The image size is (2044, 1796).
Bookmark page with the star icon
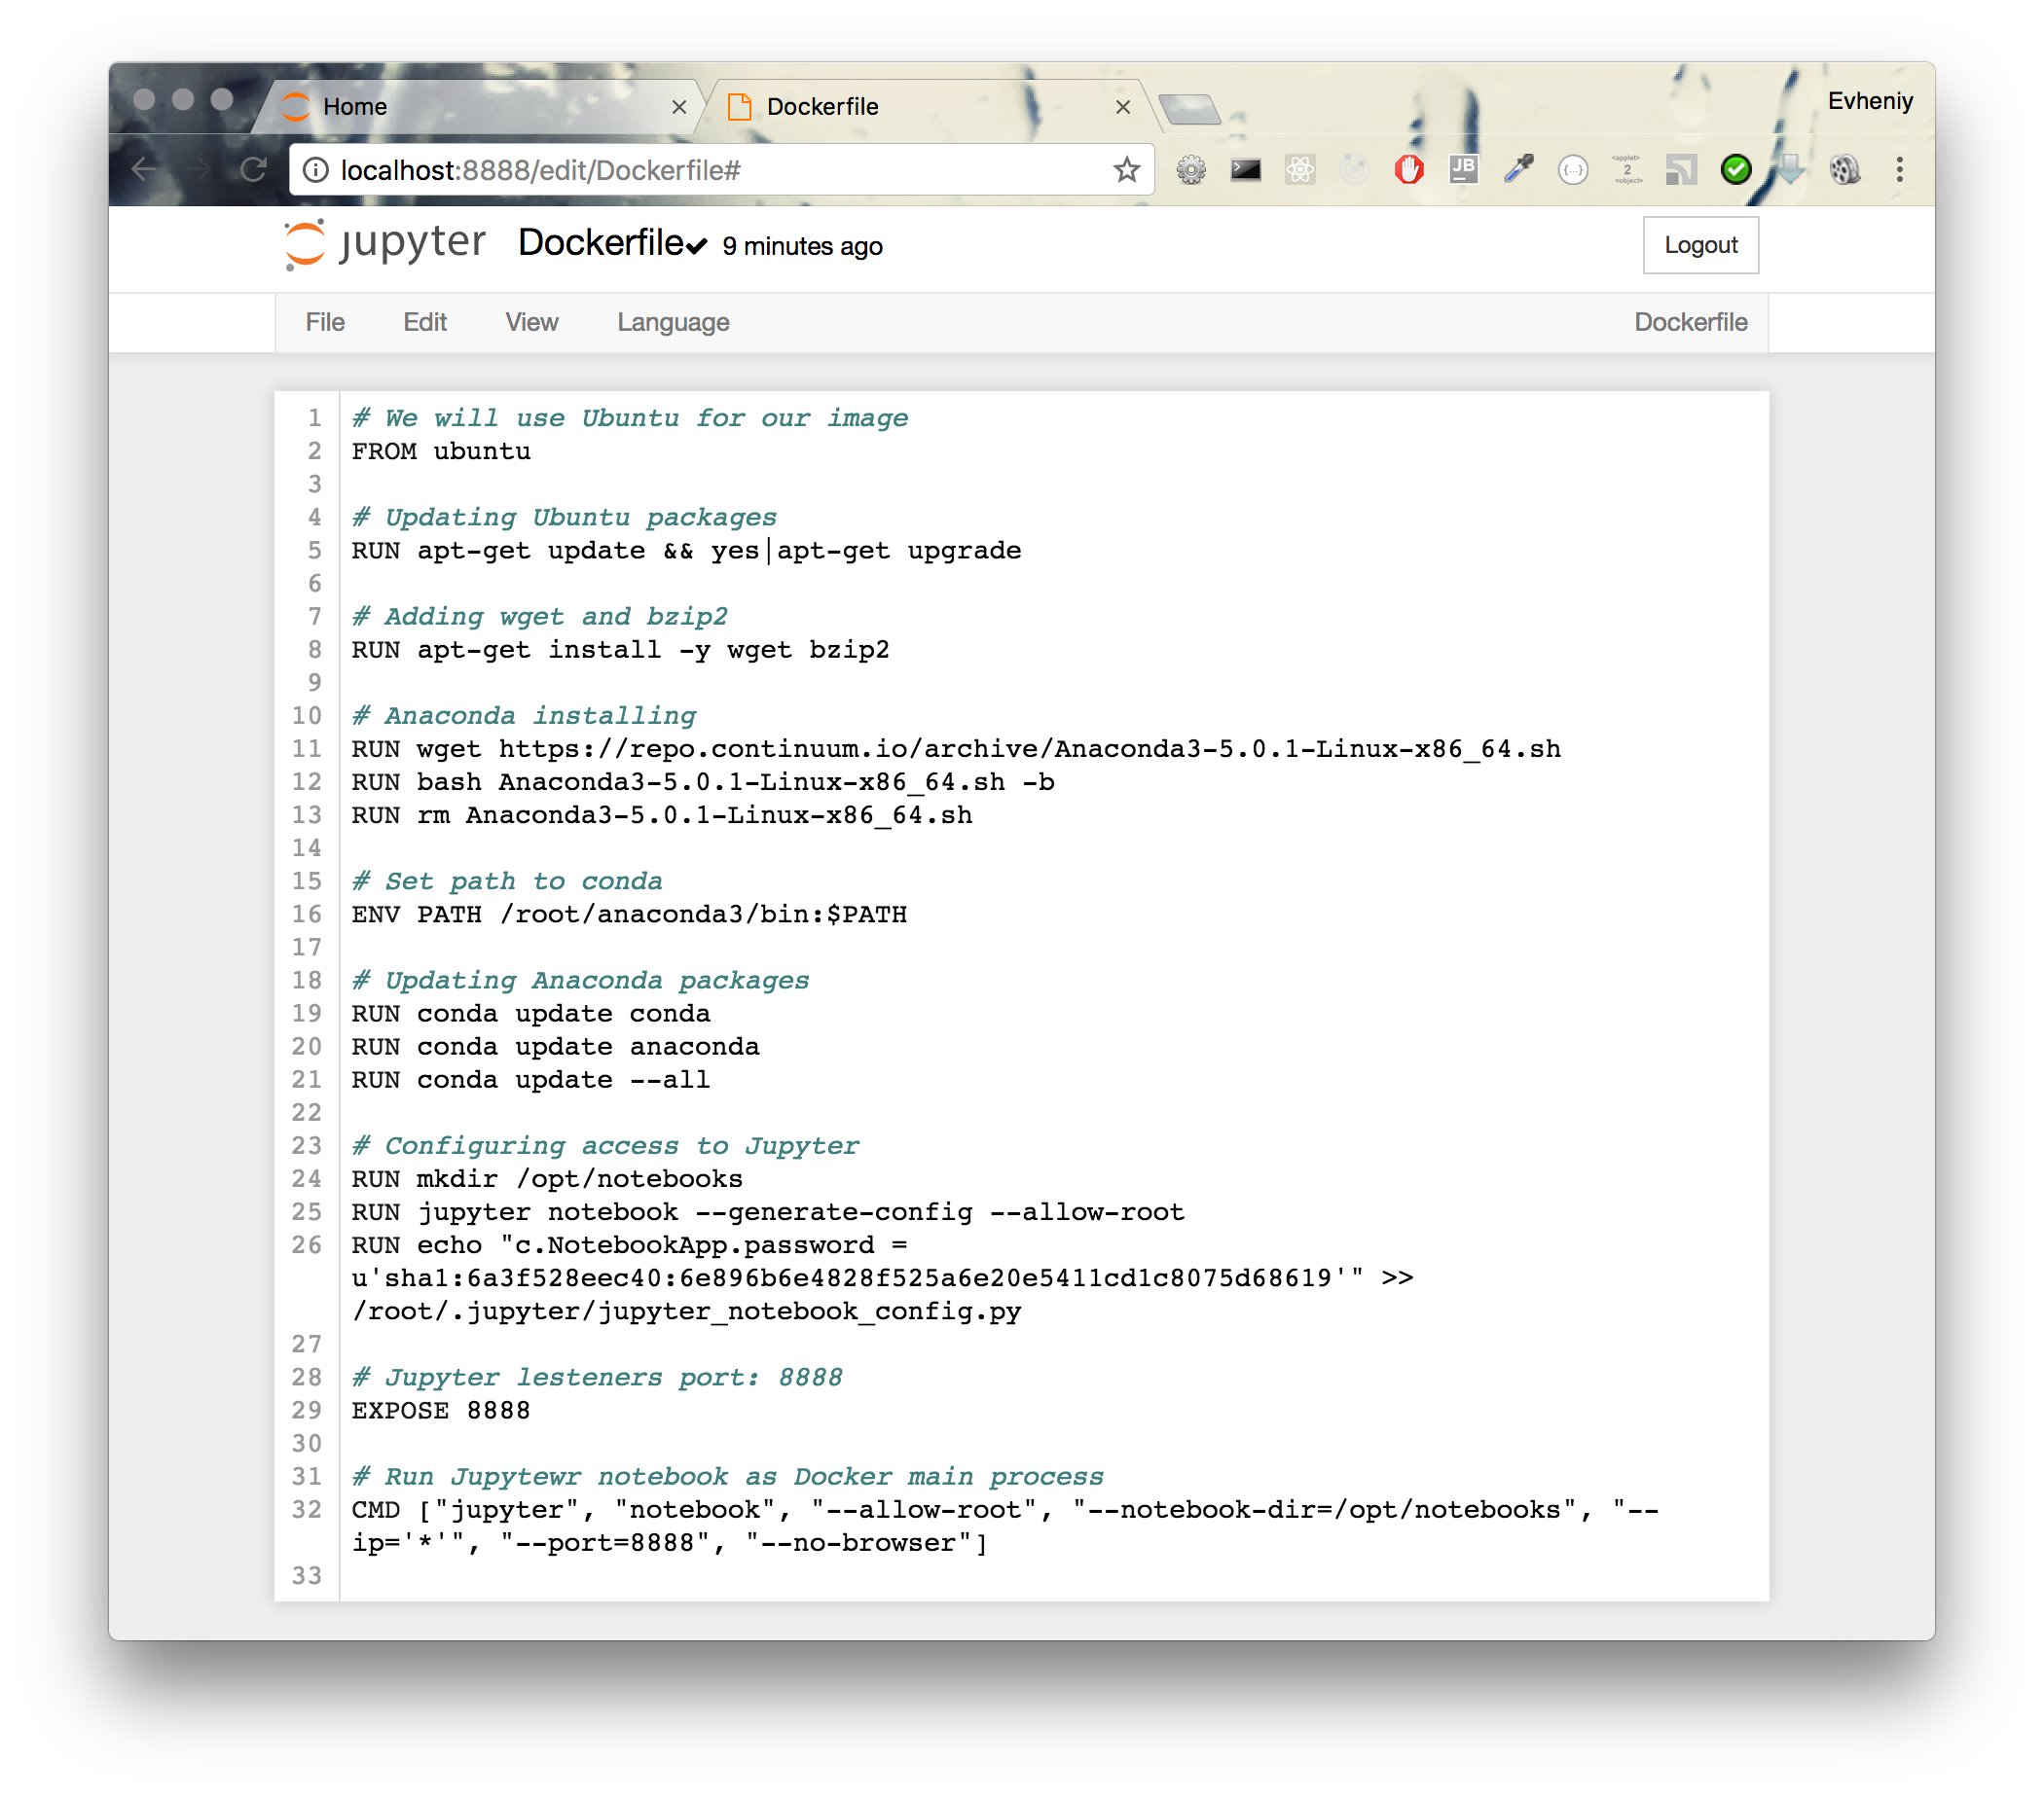(x=1127, y=170)
